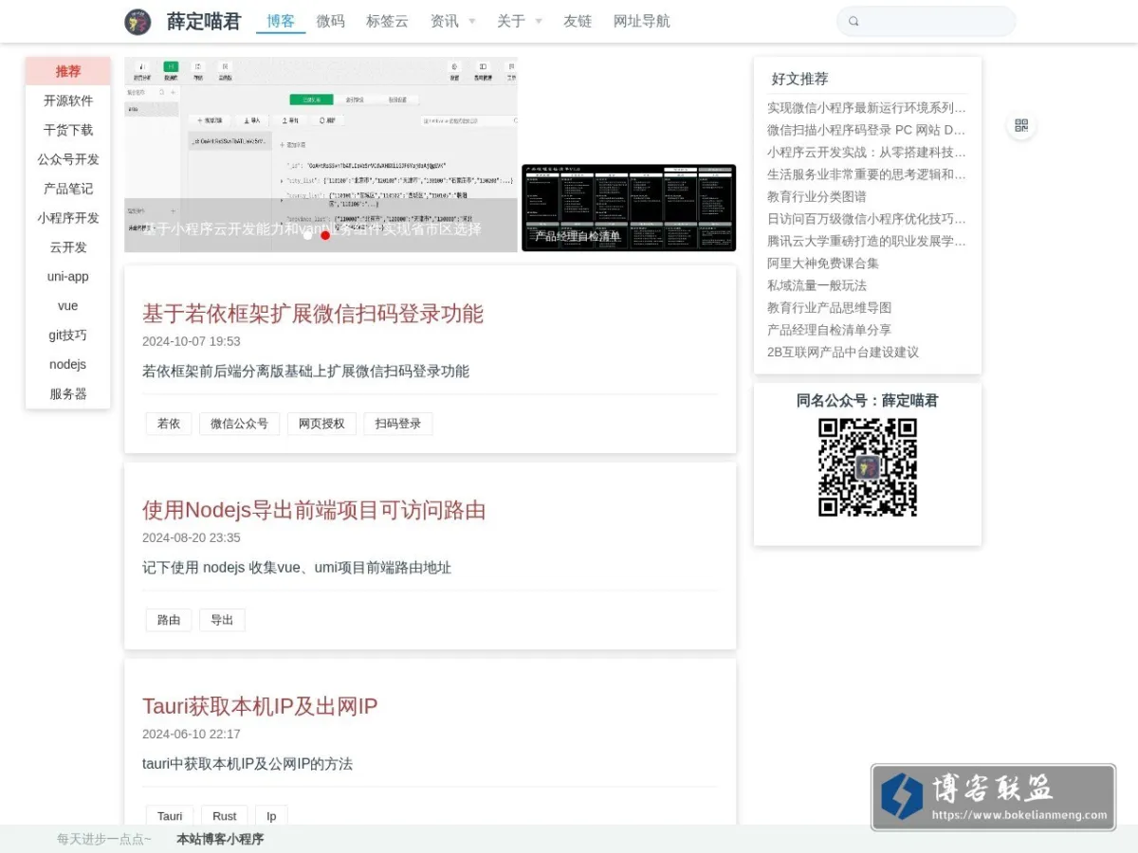Open the 博客联盟 banner
1138x853 pixels.
(994, 797)
